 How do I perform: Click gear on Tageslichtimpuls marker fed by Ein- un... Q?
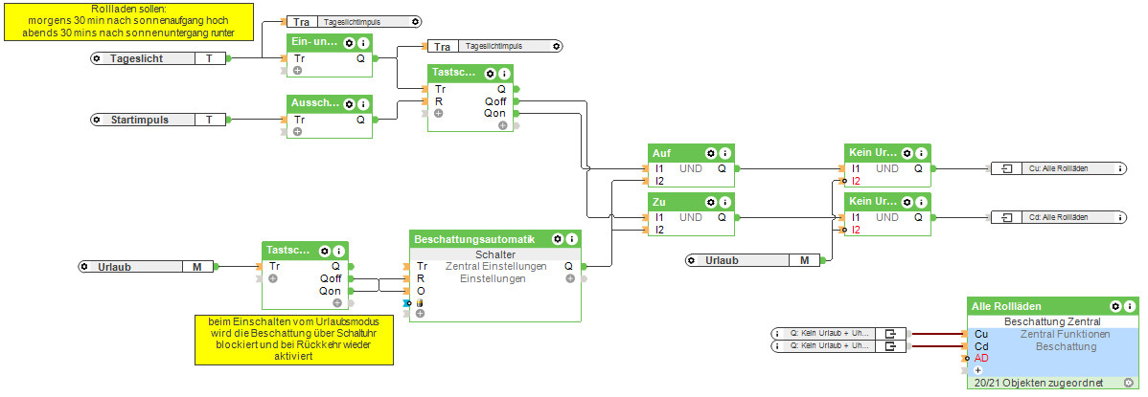click(557, 46)
